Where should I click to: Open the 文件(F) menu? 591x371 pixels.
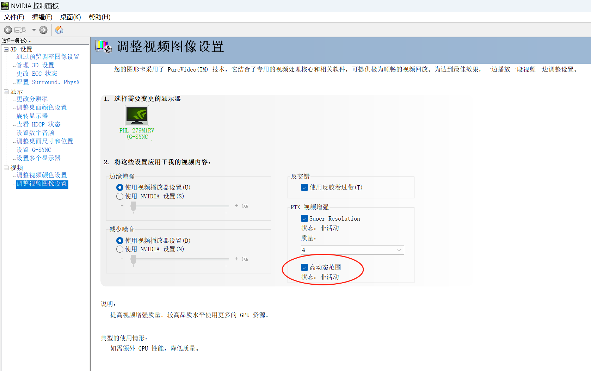(14, 17)
